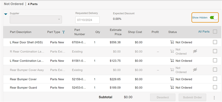Click greyed cart icon for R Rear Combination Lamp
This screenshot has width=222, height=102.
coord(172,51)
